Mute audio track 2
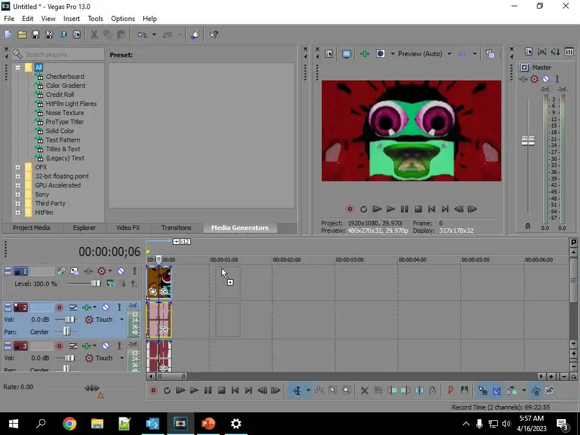The image size is (580, 435). (x=105, y=308)
